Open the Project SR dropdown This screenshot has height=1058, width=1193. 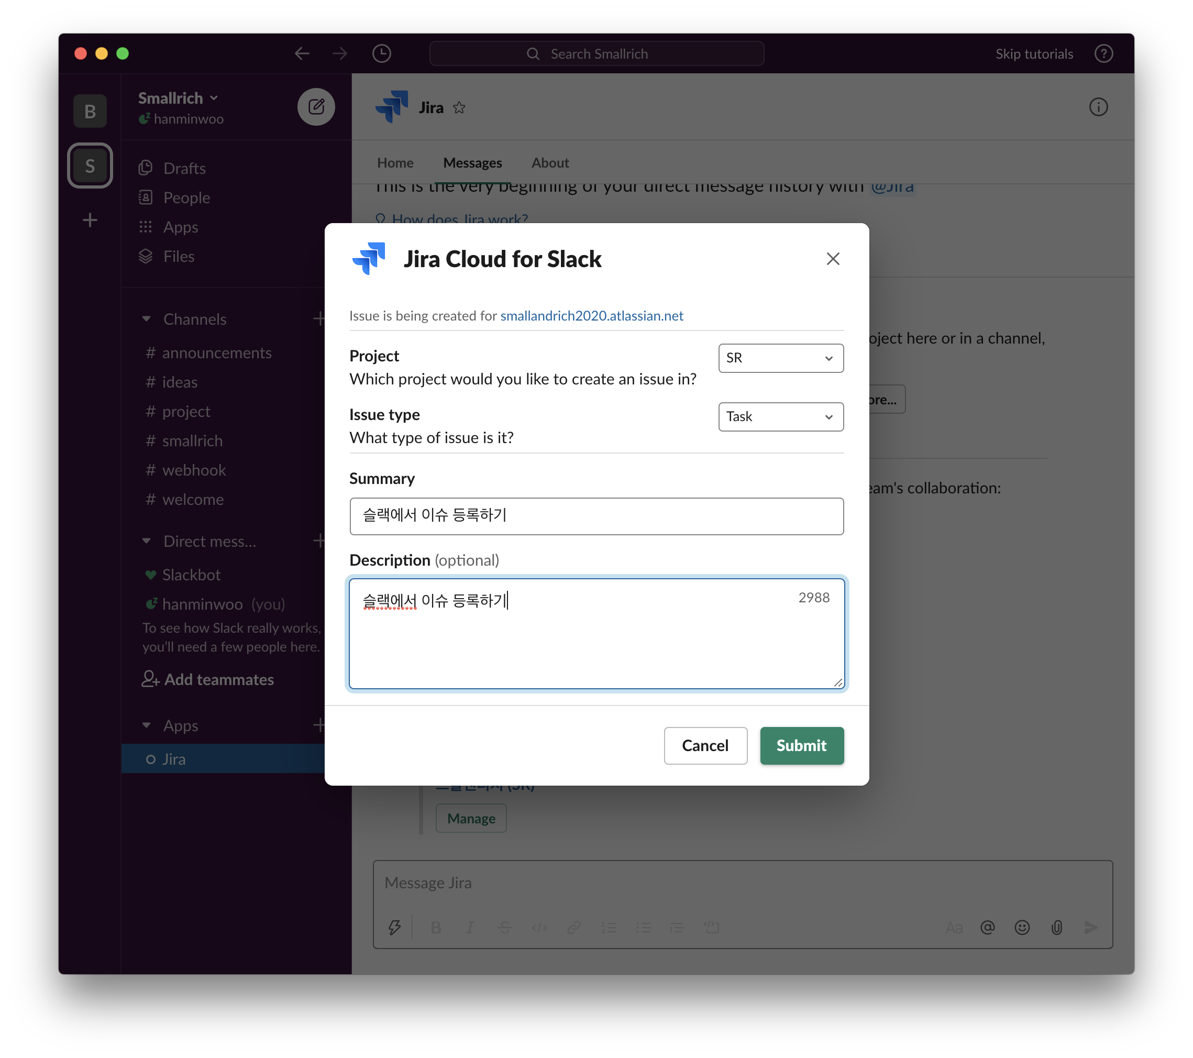[x=780, y=358]
